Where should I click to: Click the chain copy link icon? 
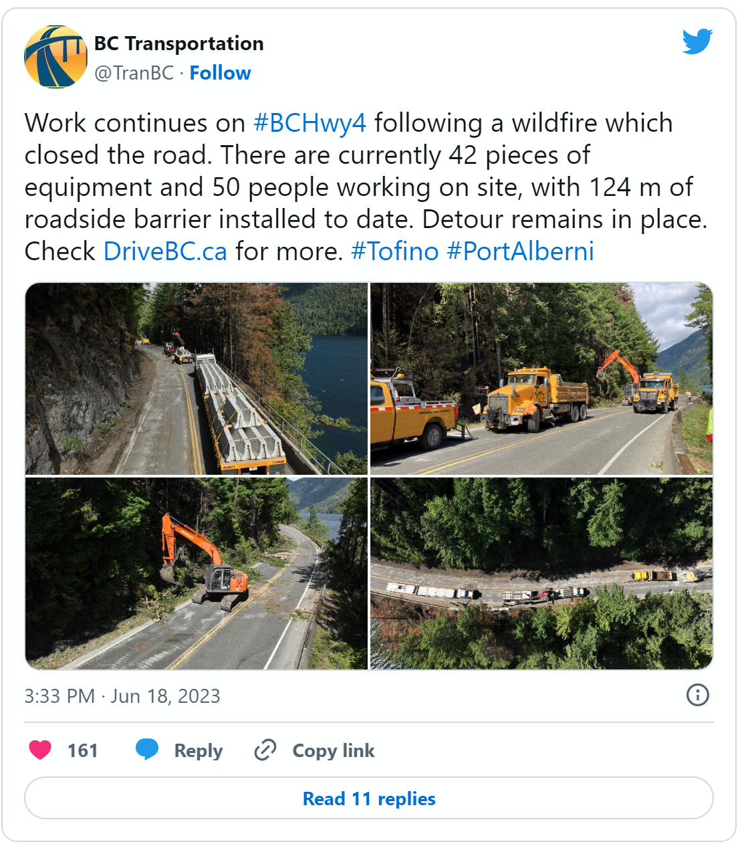pyautogui.click(x=265, y=750)
